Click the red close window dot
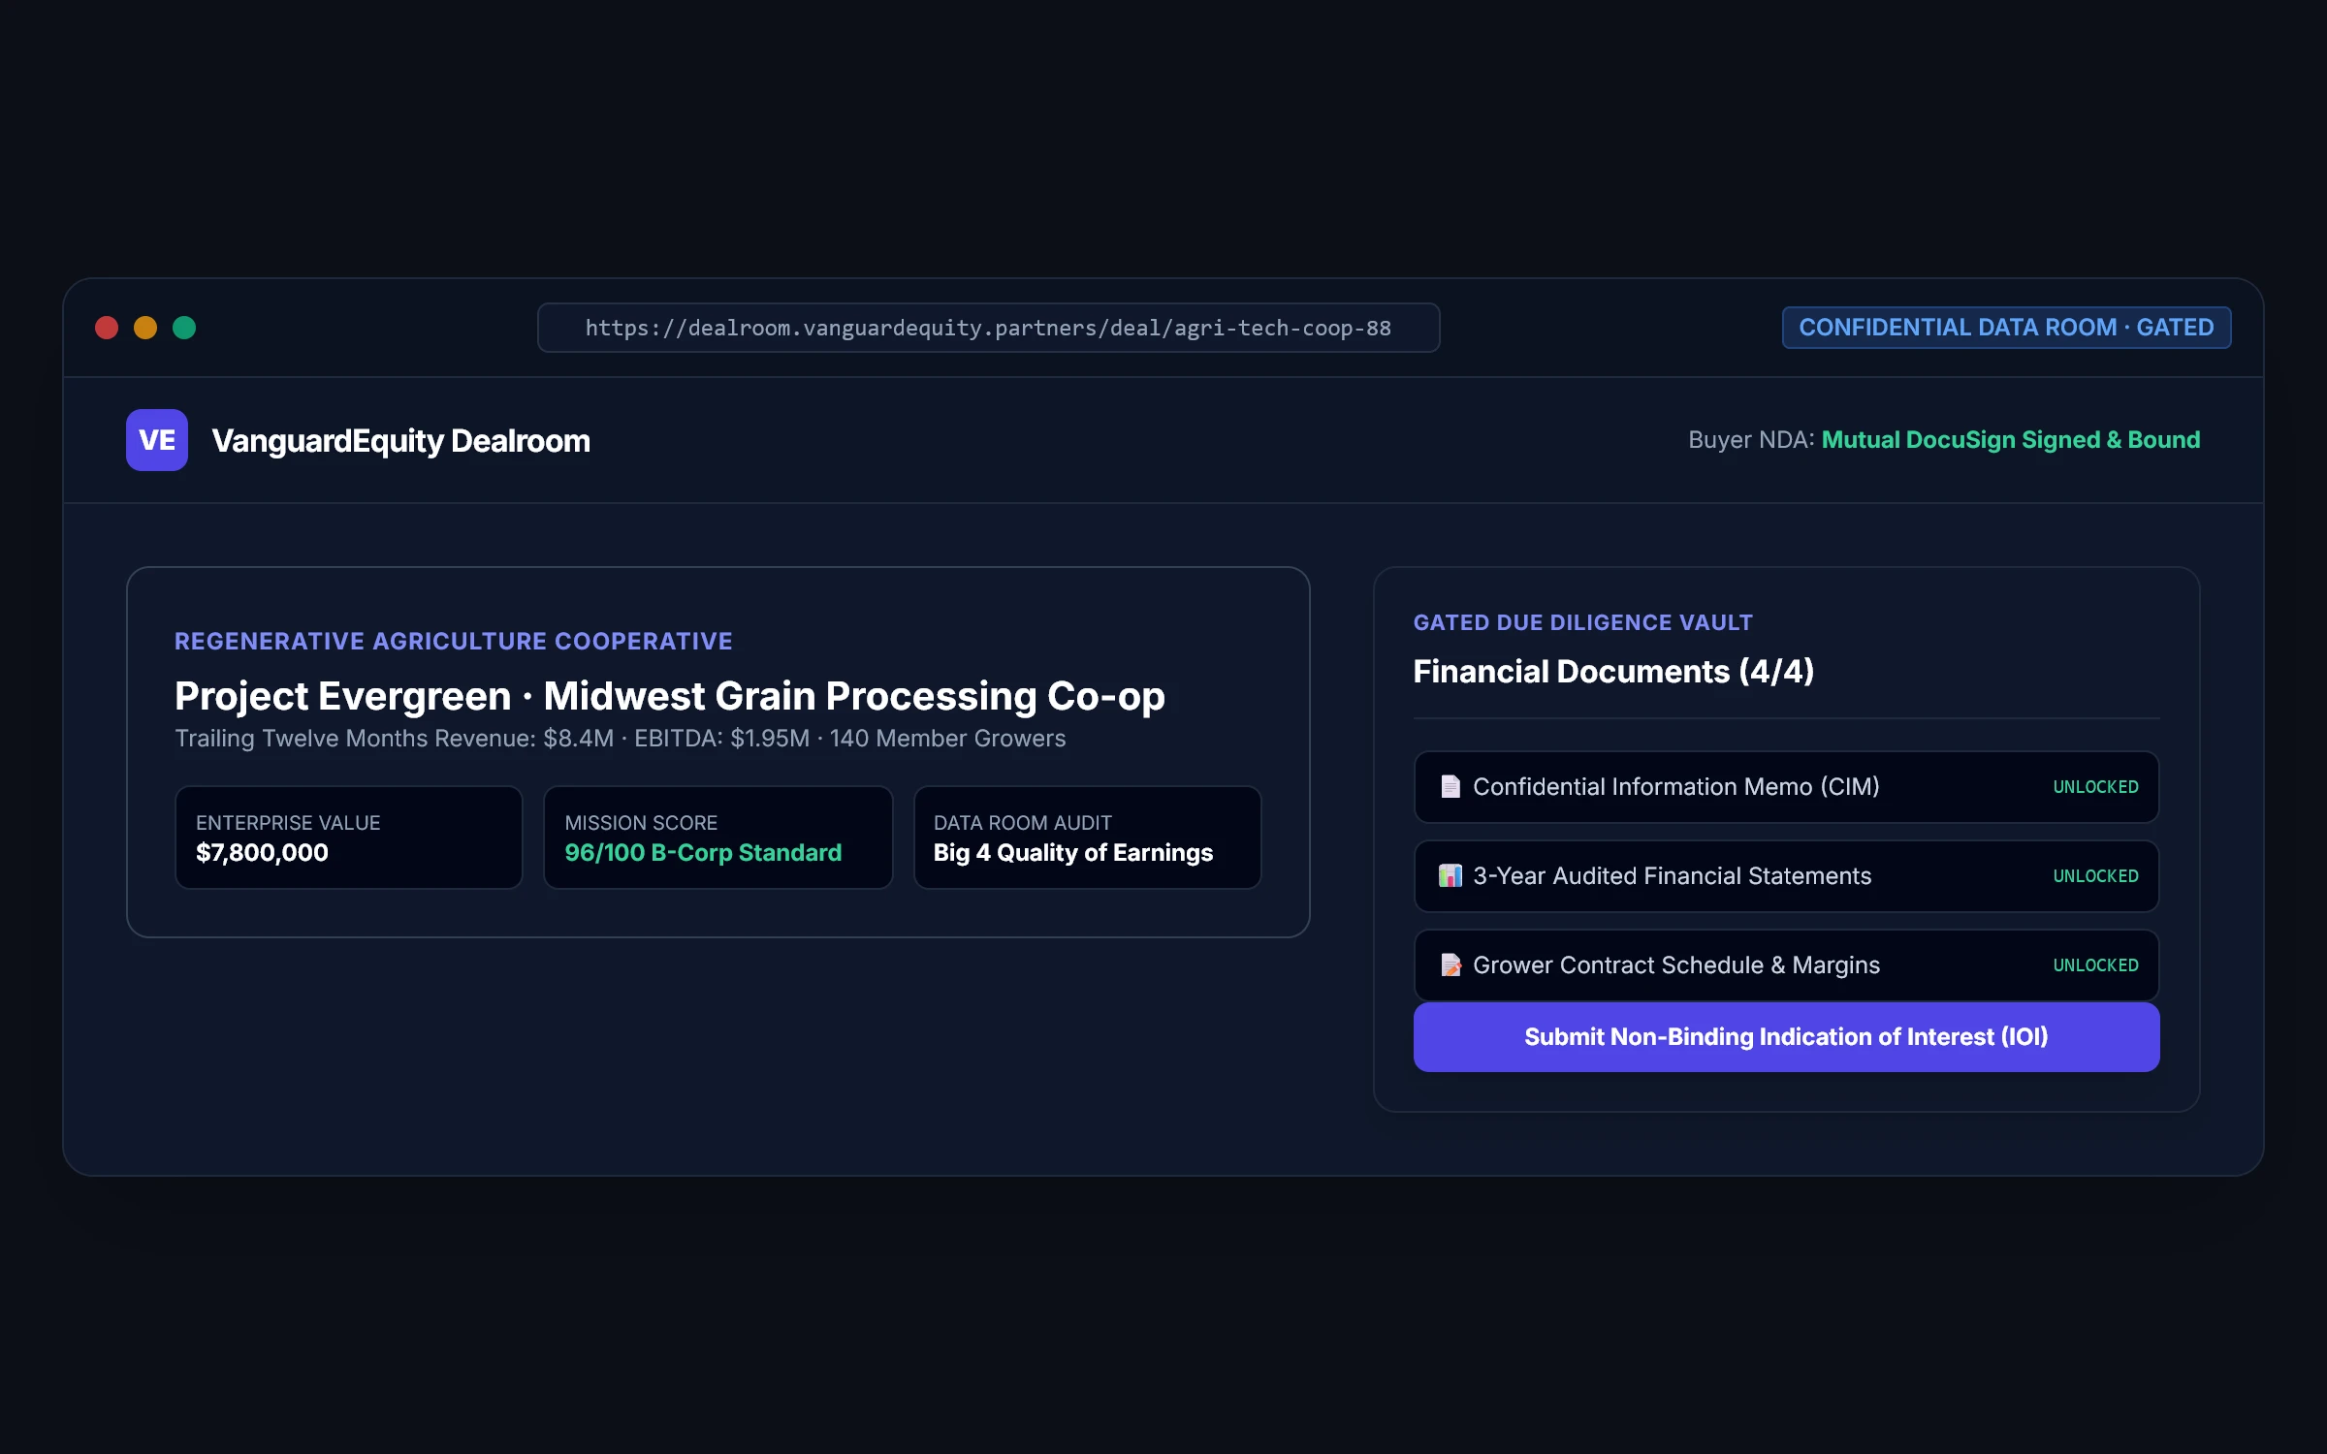The height and width of the screenshot is (1454, 2327). point(107,328)
